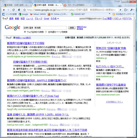Switch to グーグル活用講座 tab
137x138 pixels.
tap(77, 5)
